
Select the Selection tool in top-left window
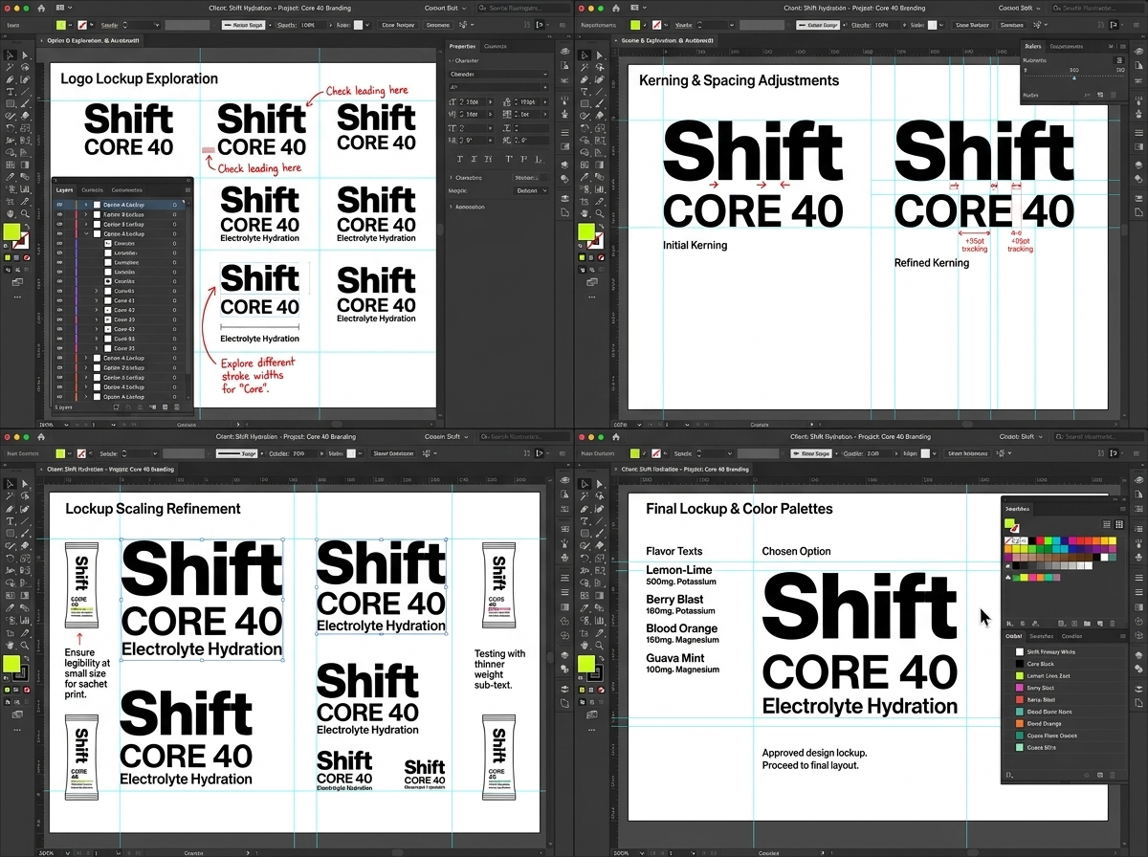10,55
